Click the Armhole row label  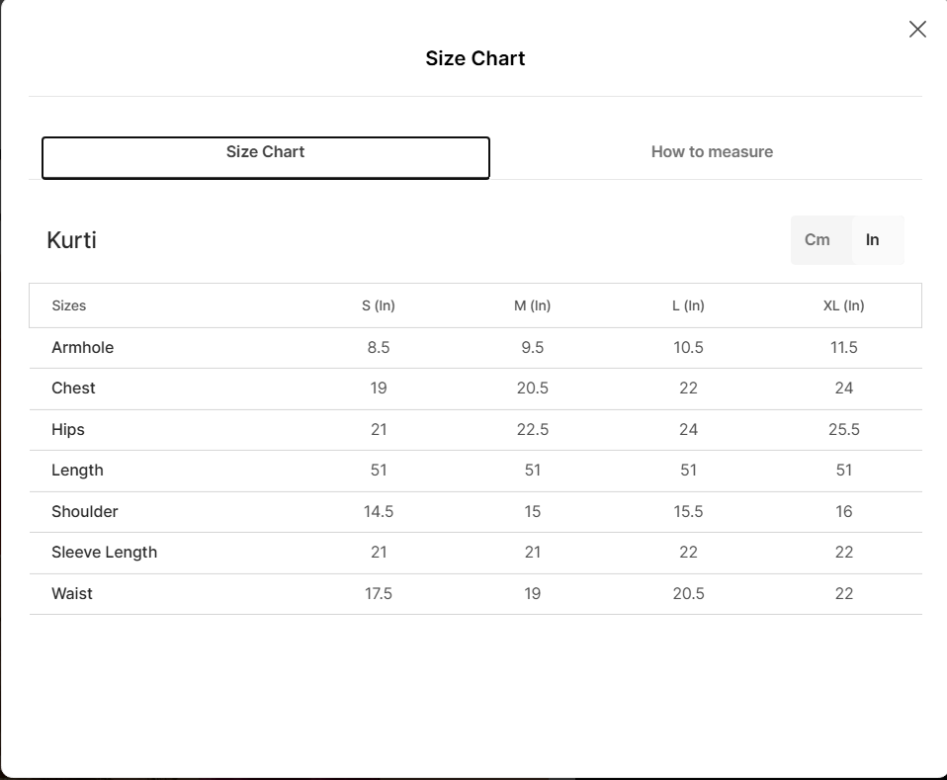click(83, 348)
